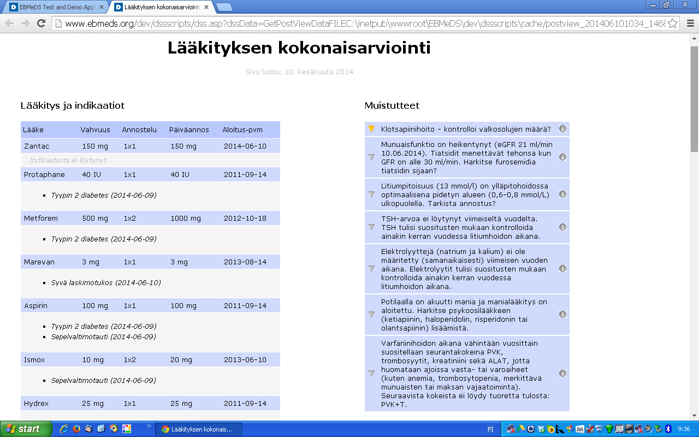Click Päiväannos column header
The width and height of the screenshot is (699, 437).
point(189,130)
